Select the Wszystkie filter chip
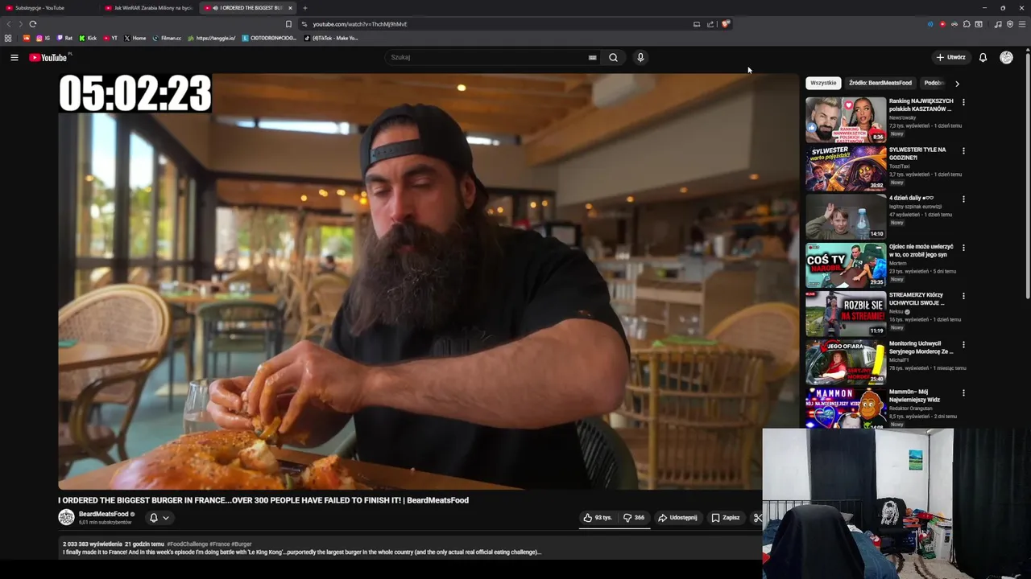1031x579 pixels. (x=823, y=83)
